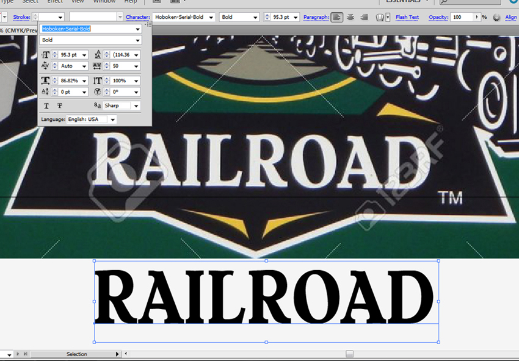
Task: Select the CMYK/Preview document tab
Action: click(18, 30)
